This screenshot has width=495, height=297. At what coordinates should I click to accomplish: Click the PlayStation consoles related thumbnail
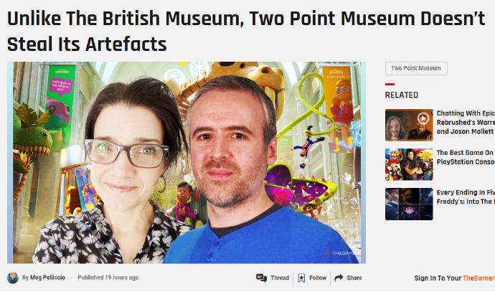409,164
